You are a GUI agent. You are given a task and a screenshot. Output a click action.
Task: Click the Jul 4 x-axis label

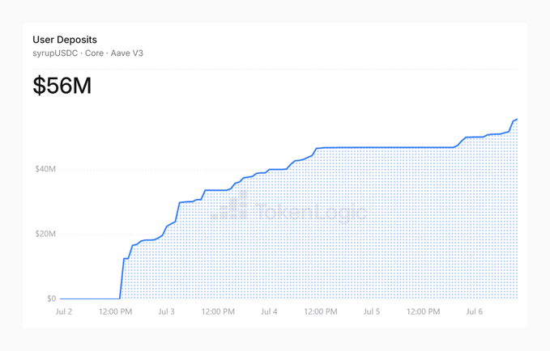269,311
